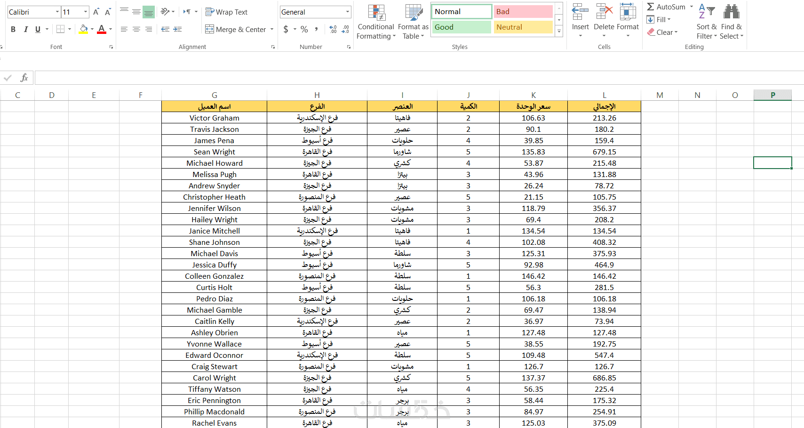The width and height of the screenshot is (804, 428).
Task: Increase indent
Action: click(177, 29)
